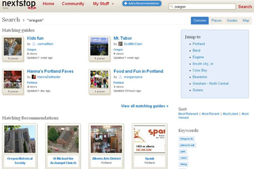Image resolution: width=254 pixels, height=169 pixels.
Task: Open the My Stuff dropdown arrow
Action: pos(113,4)
